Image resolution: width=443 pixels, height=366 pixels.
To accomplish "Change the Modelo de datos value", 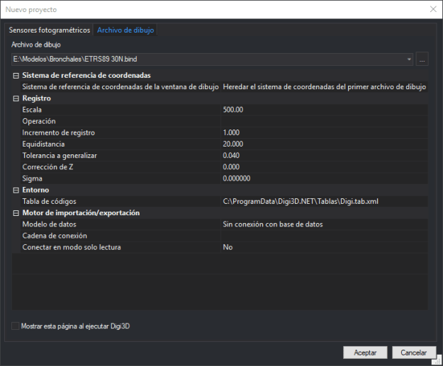I will coord(323,224).
